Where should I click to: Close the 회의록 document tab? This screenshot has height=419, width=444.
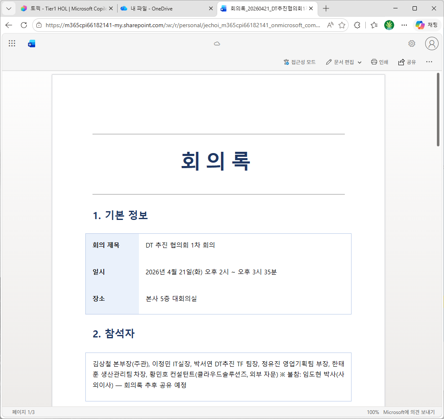[x=311, y=8]
